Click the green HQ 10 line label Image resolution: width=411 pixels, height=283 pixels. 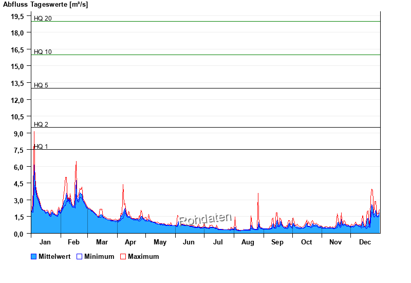click(x=43, y=52)
